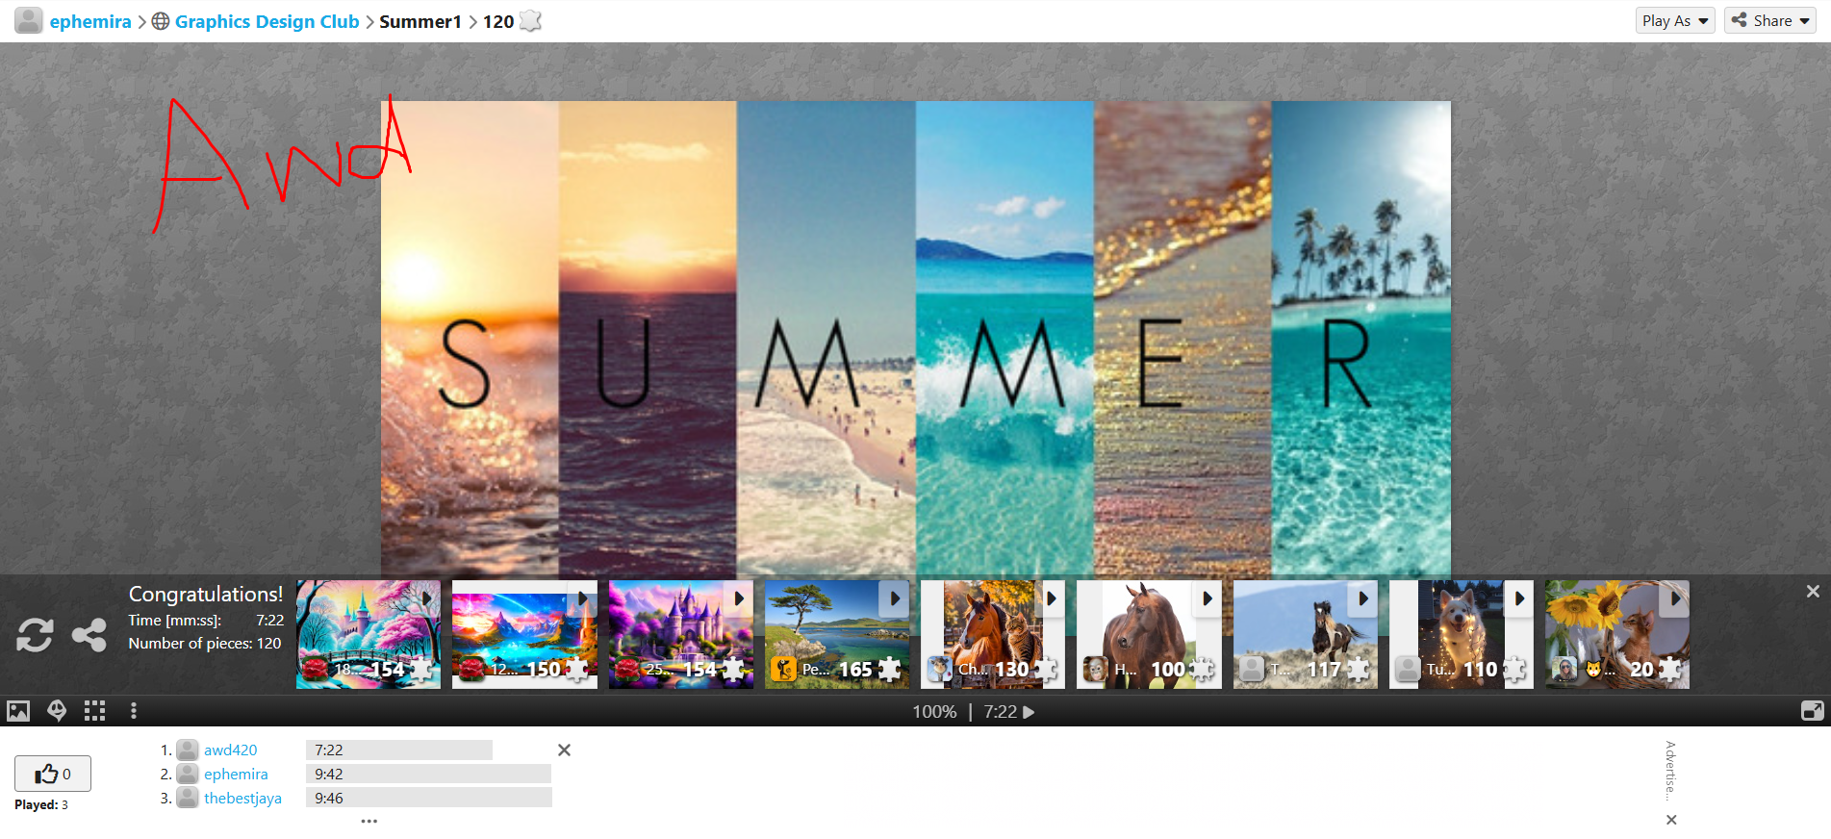Image resolution: width=1831 pixels, height=839 pixels.
Task: Click the completed SUMMER puzzle image
Action: tap(916, 339)
